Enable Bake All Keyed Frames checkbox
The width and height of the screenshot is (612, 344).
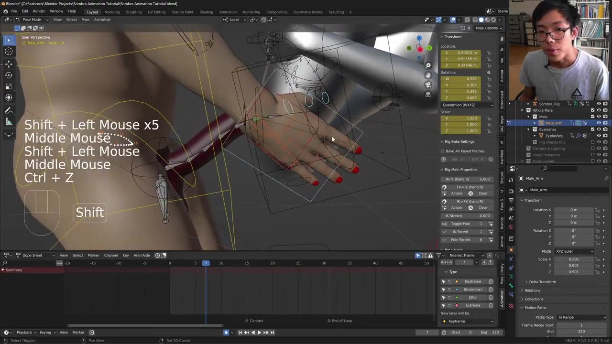[x=443, y=151]
